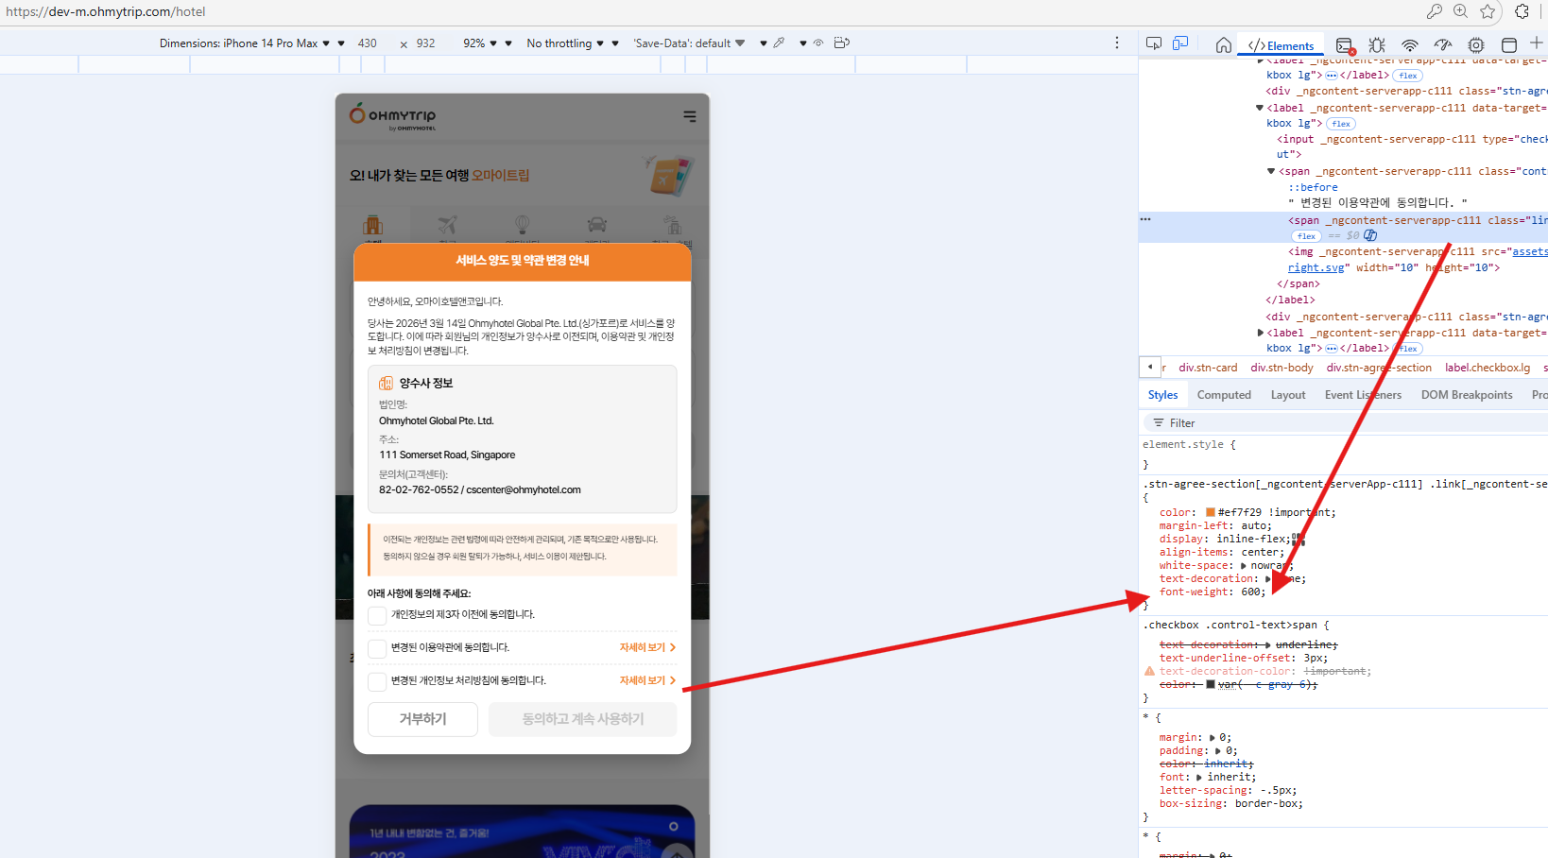
Task: Open the password key icon in address bar
Action: [1435, 11]
